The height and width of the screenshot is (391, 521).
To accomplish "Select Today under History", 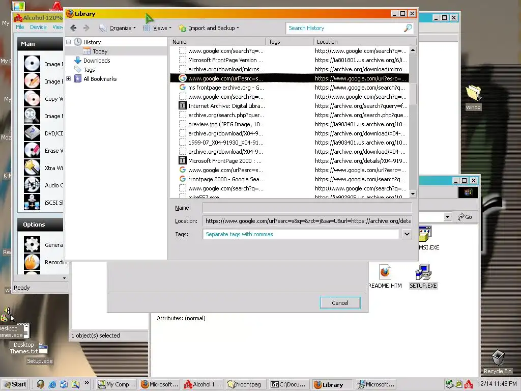I will [100, 51].
